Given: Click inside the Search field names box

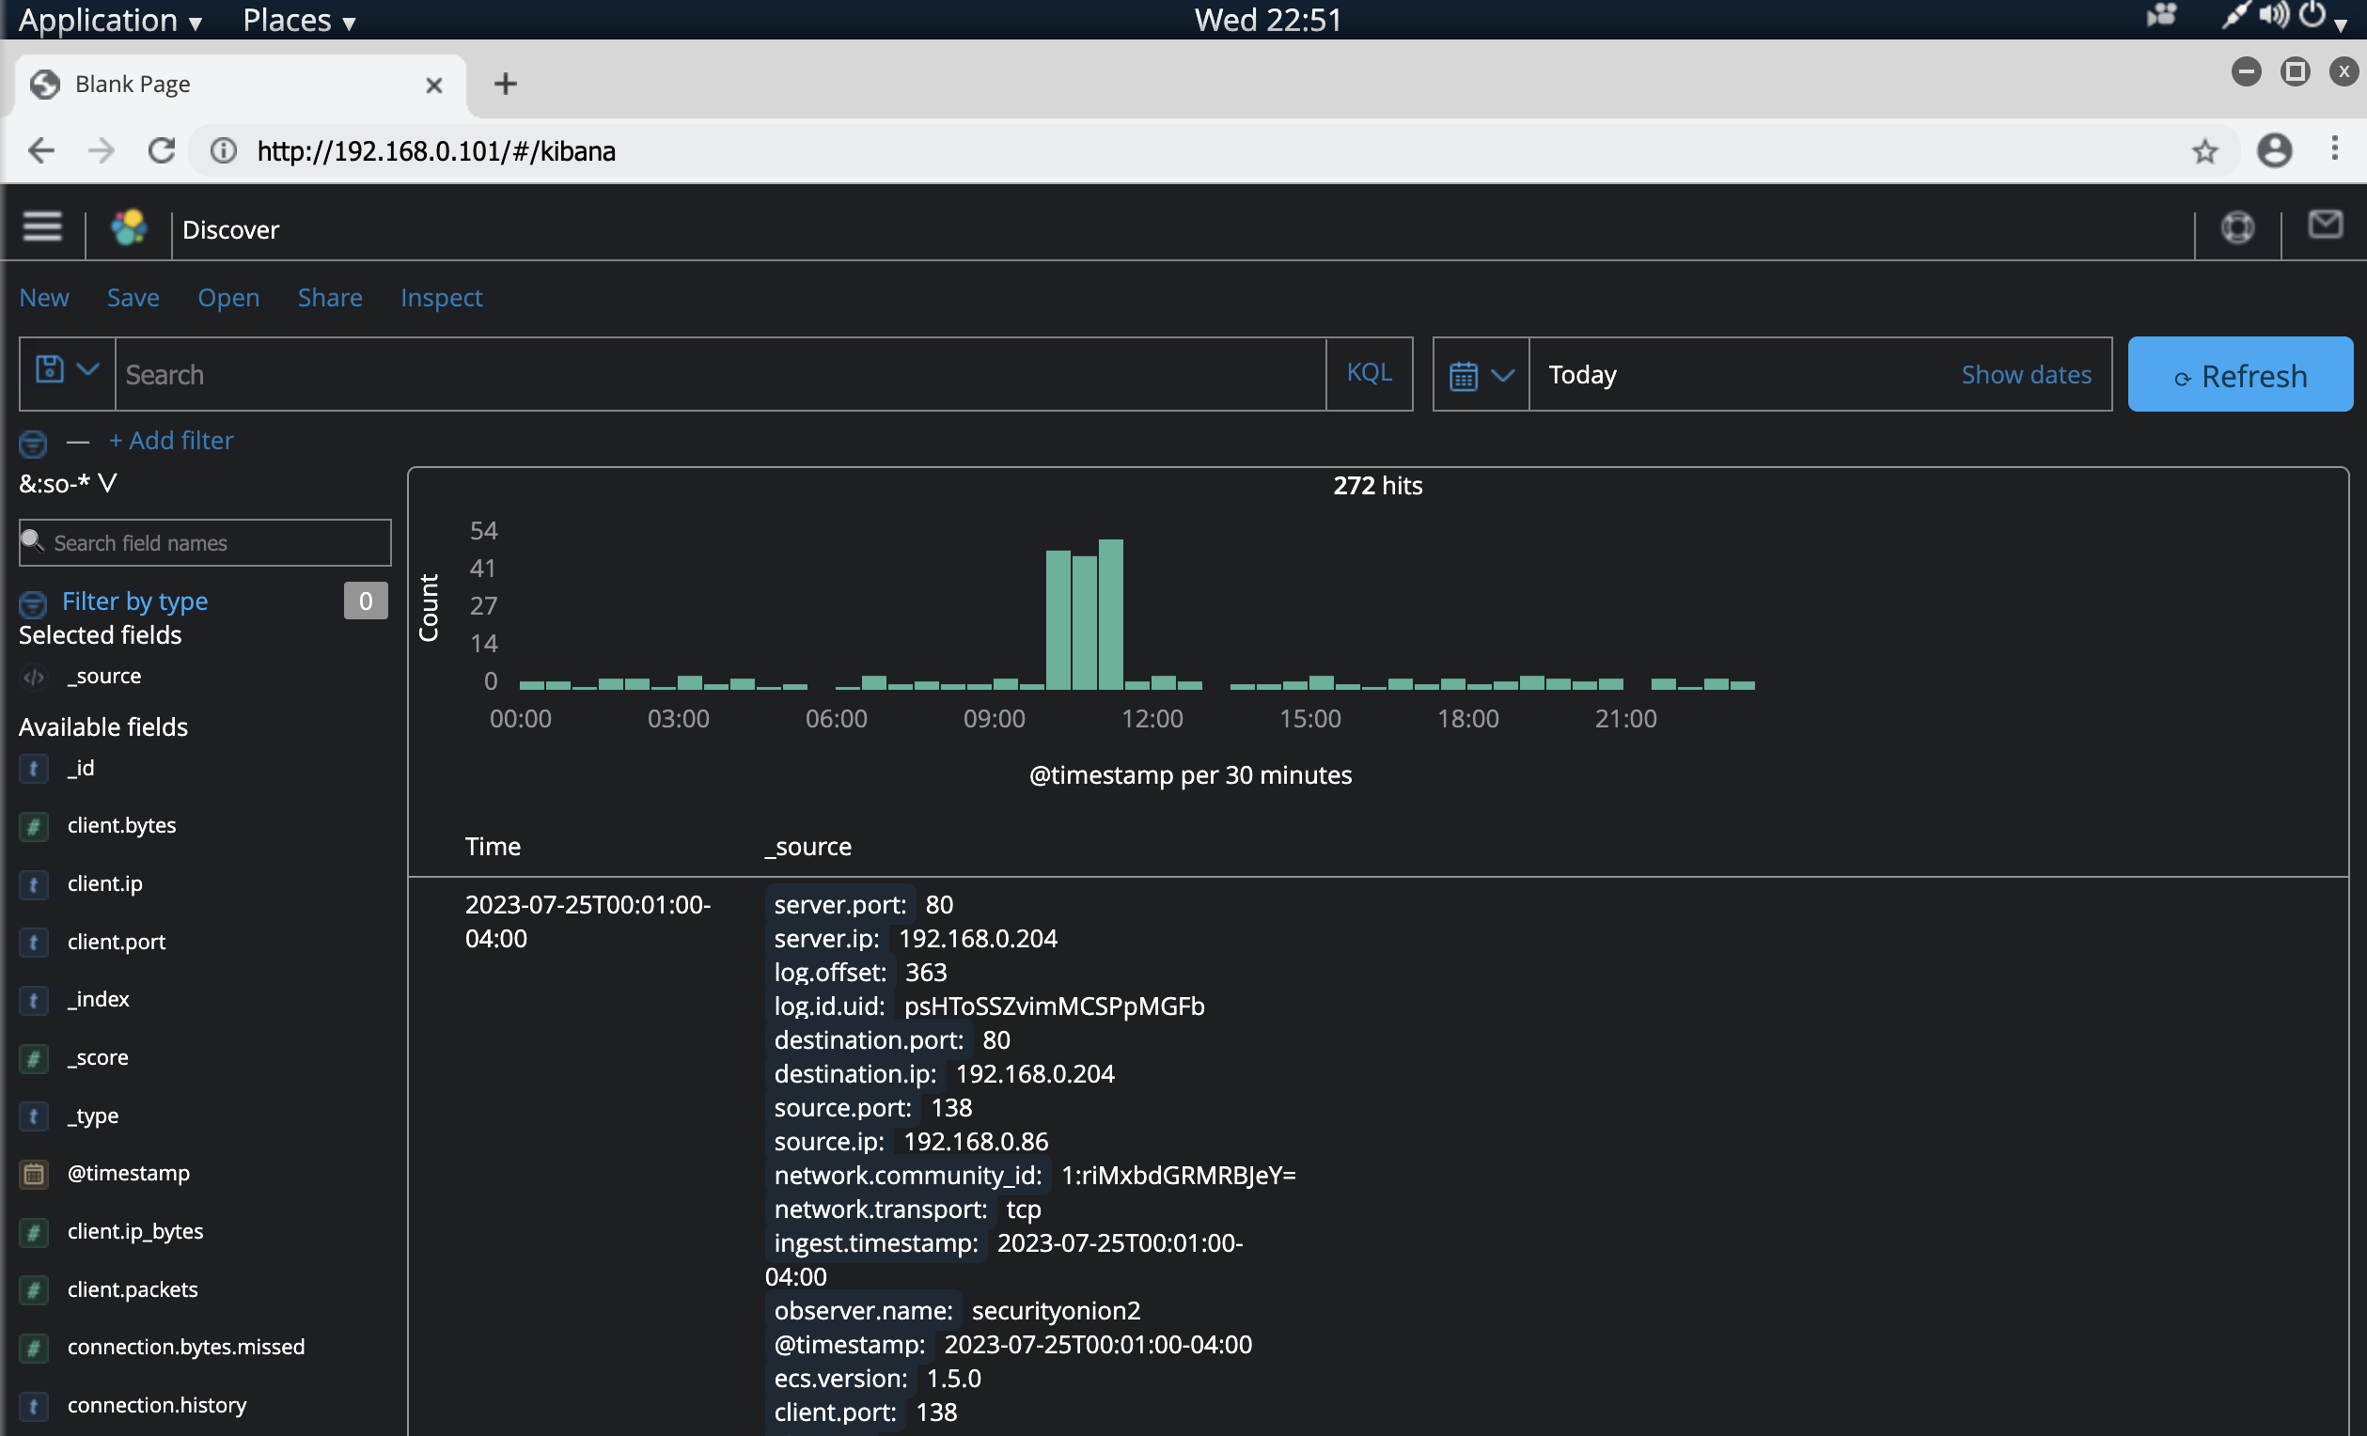Looking at the screenshot, I should click(205, 542).
